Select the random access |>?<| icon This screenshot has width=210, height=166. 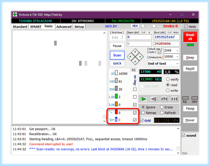(164, 99)
